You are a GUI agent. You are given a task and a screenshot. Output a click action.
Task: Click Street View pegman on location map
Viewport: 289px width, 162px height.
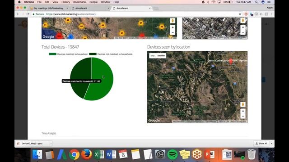pyautogui.click(x=243, y=104)
